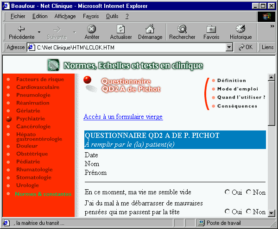Select Non for 'ma vie me semble vide'
This screenshot has height=229, width=278.
[x=248, y=192]
